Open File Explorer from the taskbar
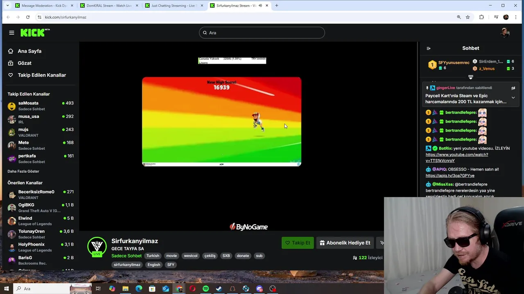The height and width of the screenshot is (294, 524). [125, 289]
